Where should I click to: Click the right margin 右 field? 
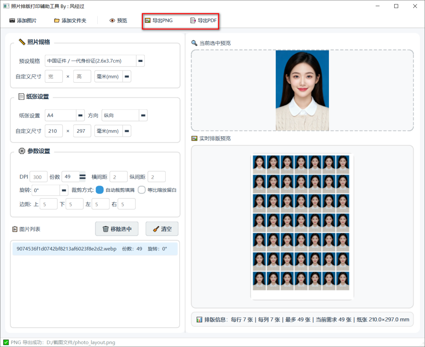(x=127, y=204)
